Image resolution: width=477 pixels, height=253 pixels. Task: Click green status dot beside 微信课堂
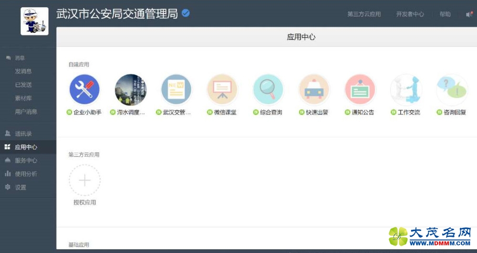point(209,112)
